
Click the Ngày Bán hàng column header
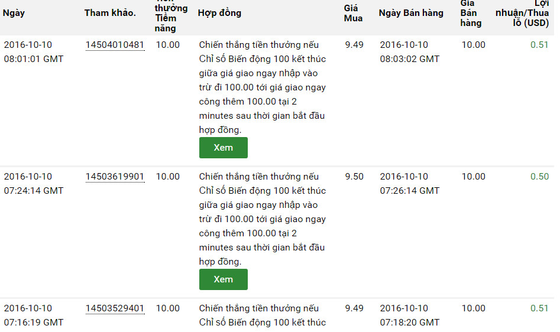(411, 13)
